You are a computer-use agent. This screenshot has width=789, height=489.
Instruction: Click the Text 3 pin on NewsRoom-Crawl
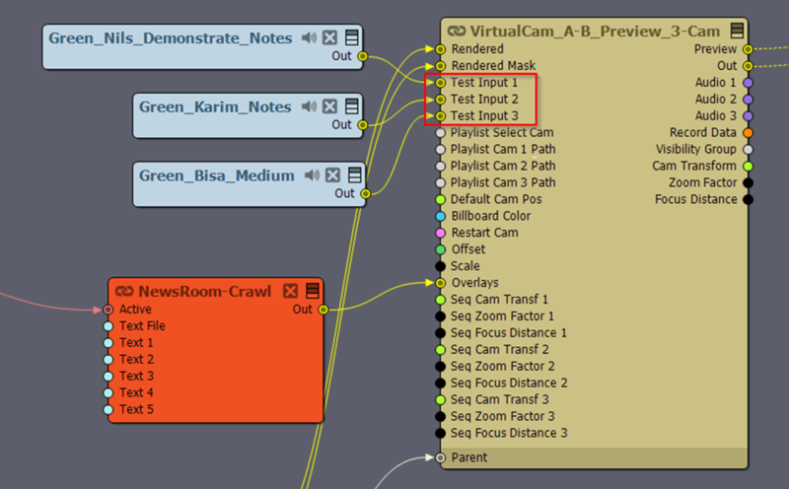pos(108,377)
